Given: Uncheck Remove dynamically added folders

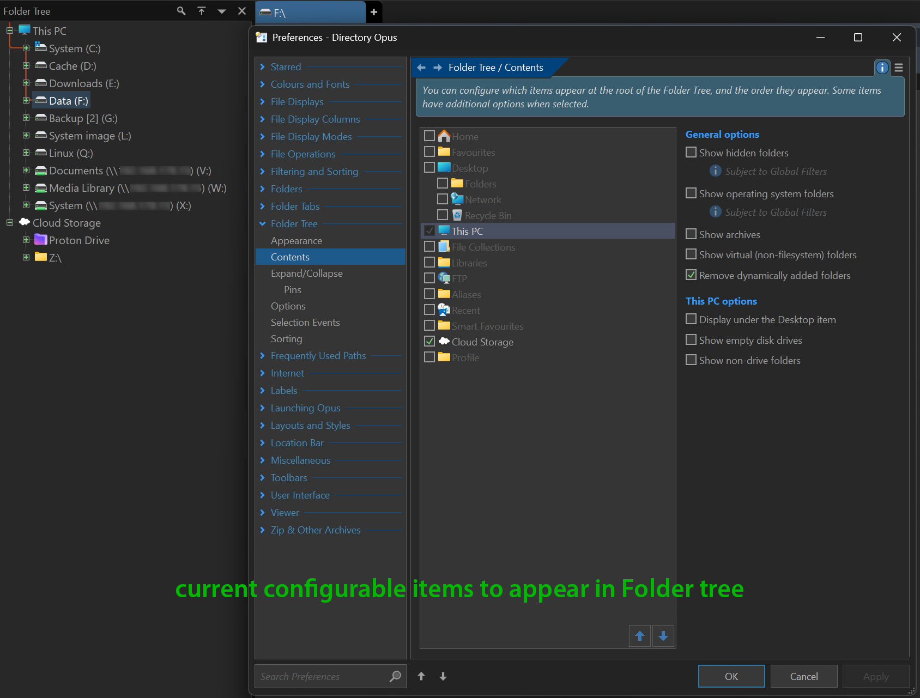Looking at the screenshot, I should 691,275.
